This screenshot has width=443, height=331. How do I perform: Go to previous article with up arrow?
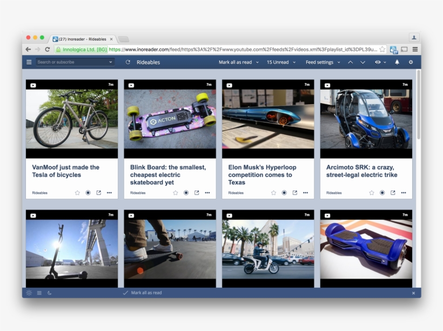(350, 62)
